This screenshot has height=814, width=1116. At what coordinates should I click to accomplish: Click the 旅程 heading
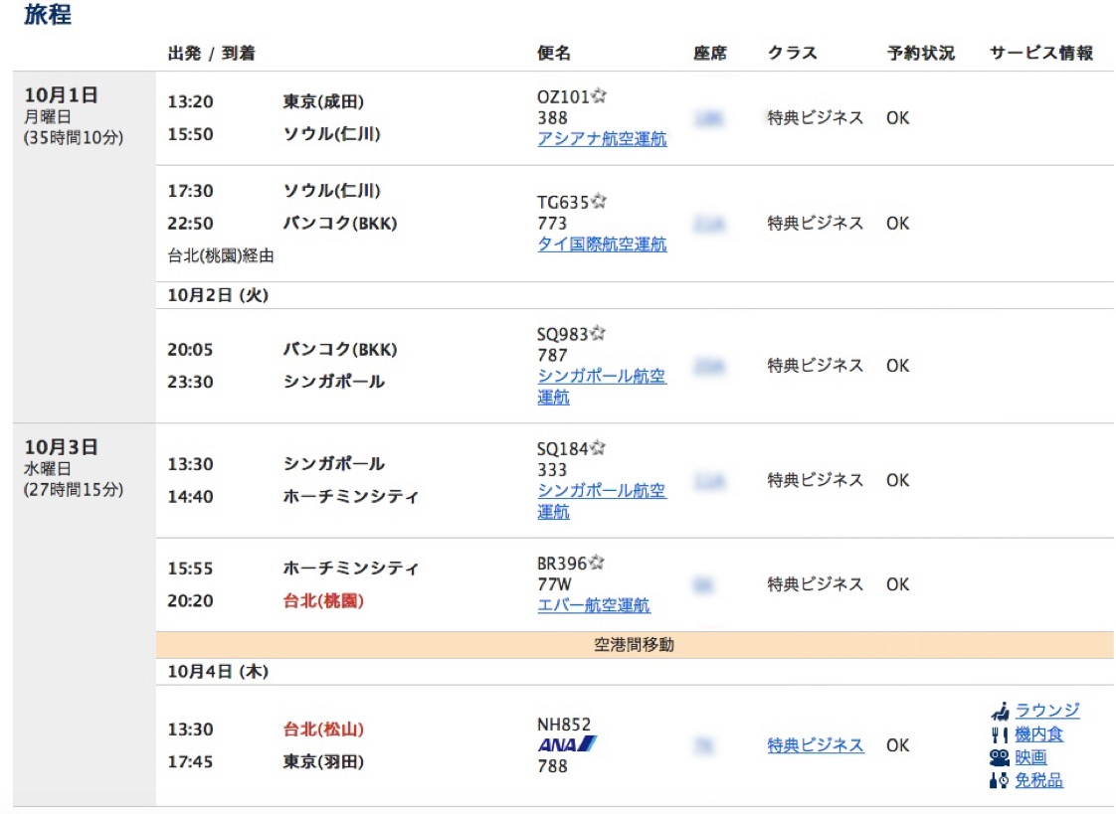click(48, 14)
